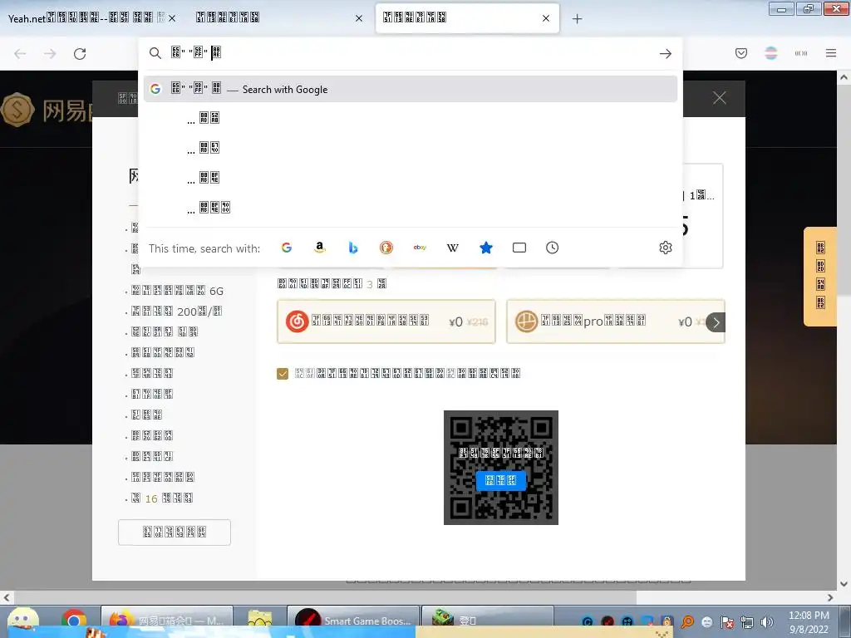Click the outlined button under the feature list
Screen dimensions: 851x638
(175, 532)
